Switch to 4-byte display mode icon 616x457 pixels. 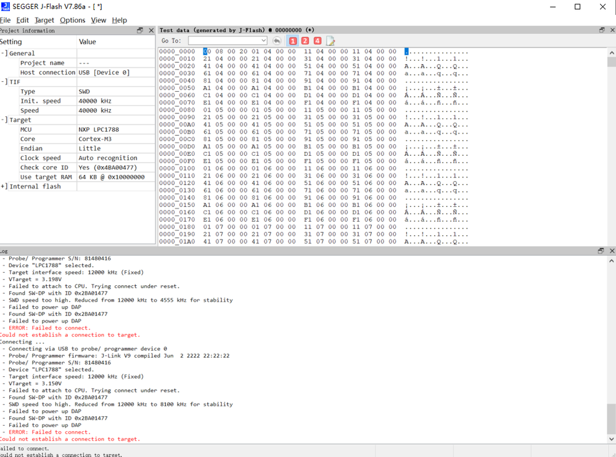click(318, 41)
